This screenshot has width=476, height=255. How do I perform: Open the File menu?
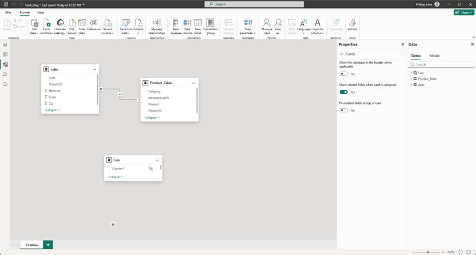click(8, 12)
